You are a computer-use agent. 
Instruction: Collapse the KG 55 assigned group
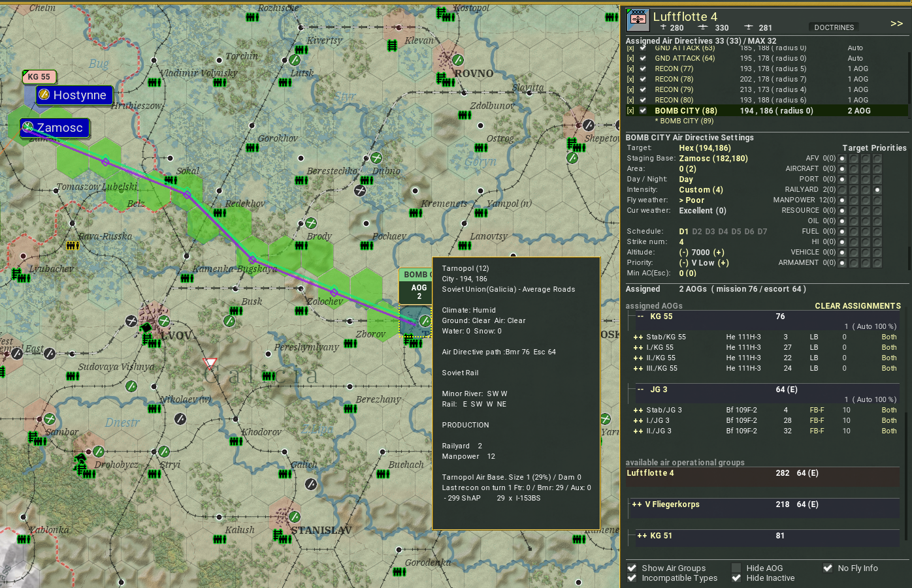tap(641, 317)
